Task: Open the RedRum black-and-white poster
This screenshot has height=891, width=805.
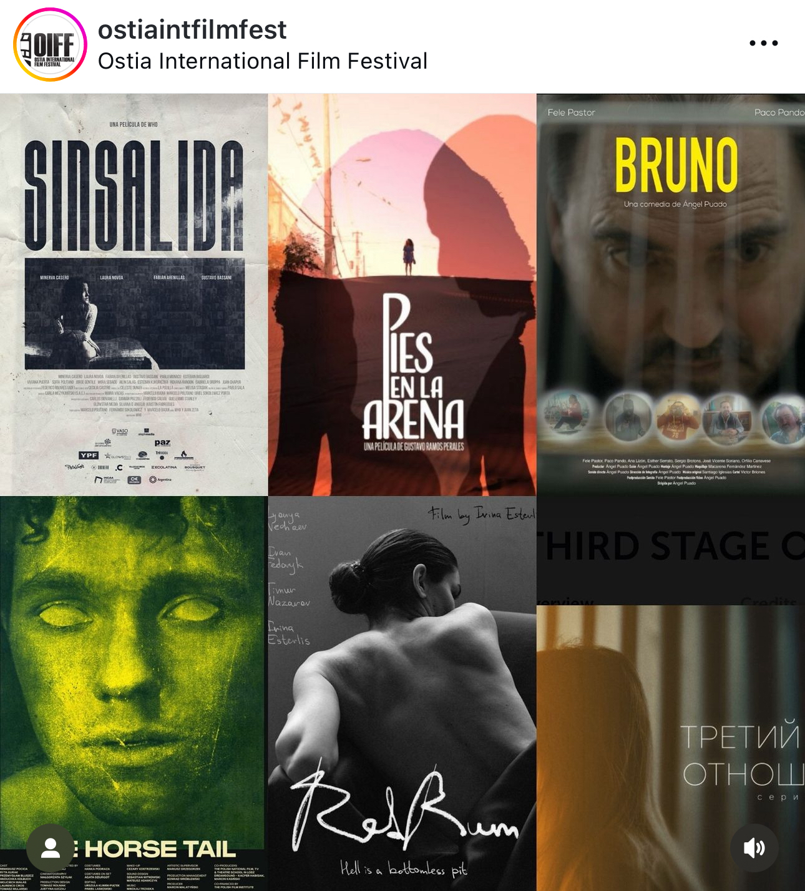Action: click(402, 694)
